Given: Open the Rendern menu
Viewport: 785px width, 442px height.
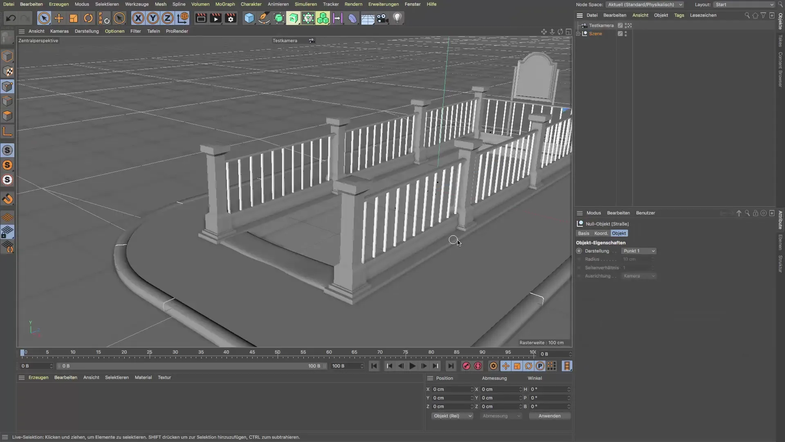Looking at the screenshot, I should pos(353,4).
